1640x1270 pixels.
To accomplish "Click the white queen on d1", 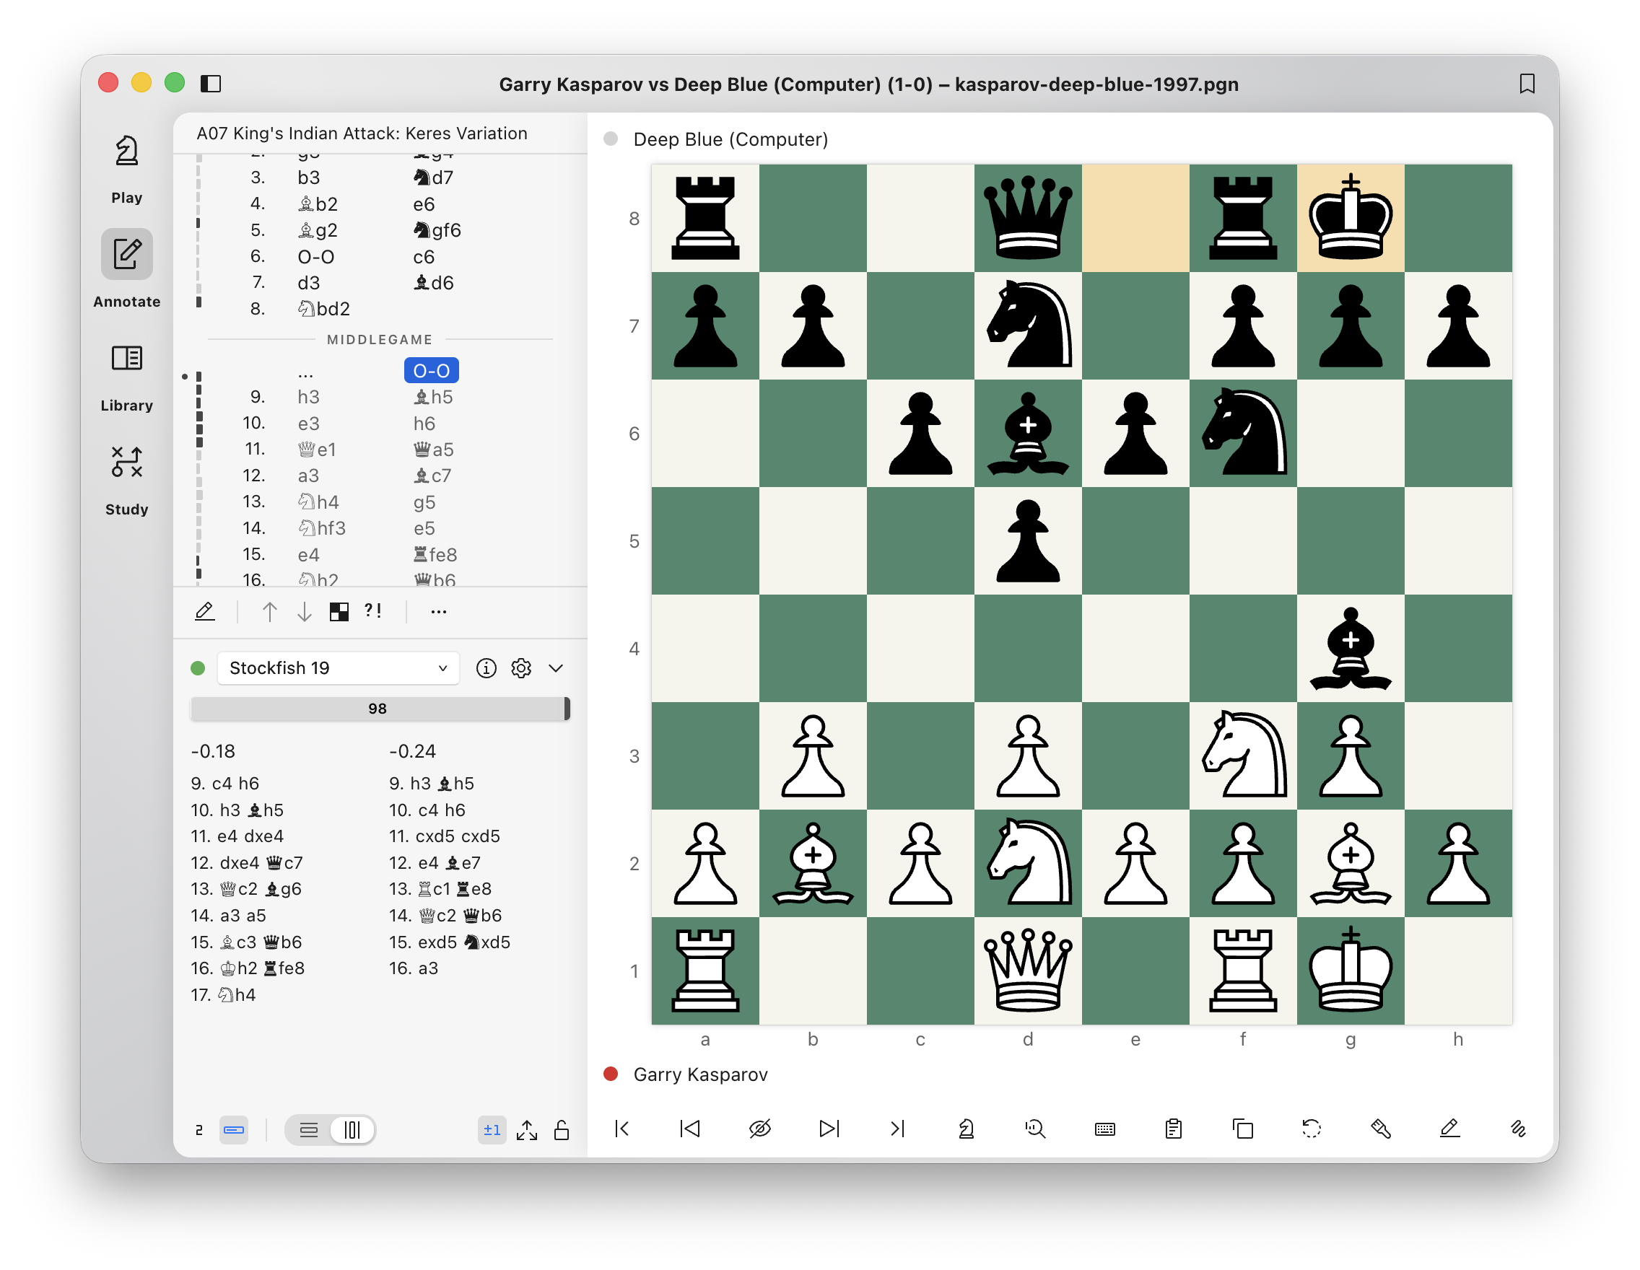I will 1028,971.
